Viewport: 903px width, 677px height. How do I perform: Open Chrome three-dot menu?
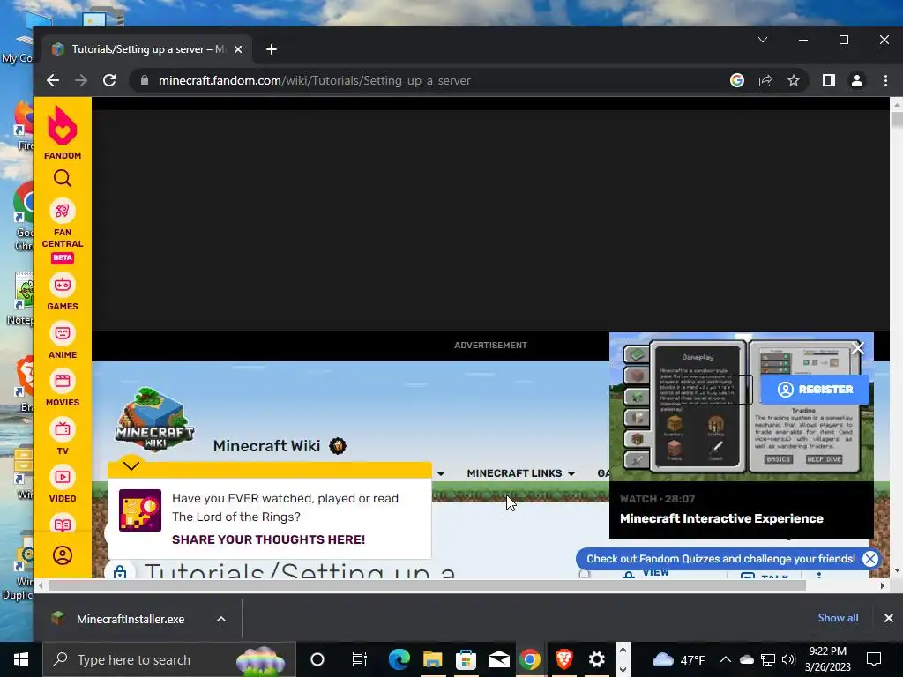point(885,80)
